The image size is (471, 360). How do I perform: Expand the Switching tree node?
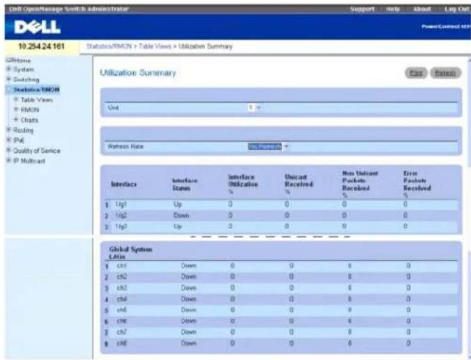[9, 79]
